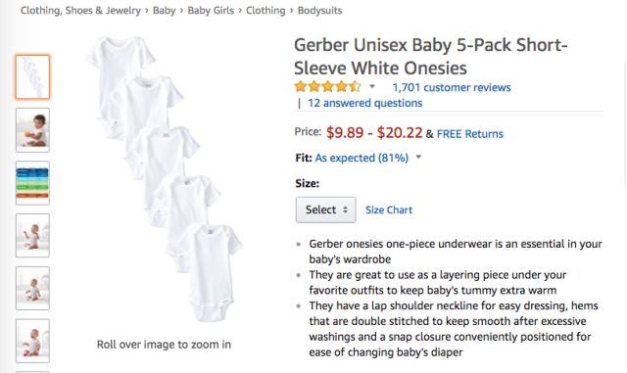Select the fourth thumbnail of sitting baby

click(32, 236)
